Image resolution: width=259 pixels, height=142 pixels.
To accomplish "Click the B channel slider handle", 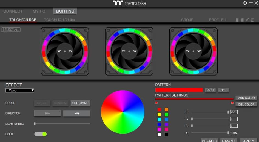I will pos(192,126).
